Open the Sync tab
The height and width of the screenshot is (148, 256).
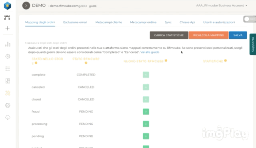pyautogui.click(x=168, y=22)
